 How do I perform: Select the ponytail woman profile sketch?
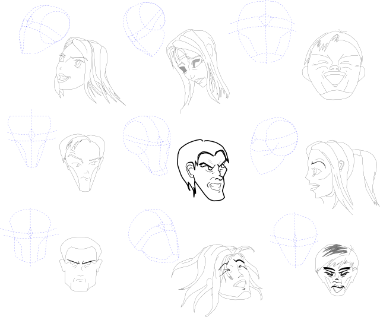[x=342, y=177]
